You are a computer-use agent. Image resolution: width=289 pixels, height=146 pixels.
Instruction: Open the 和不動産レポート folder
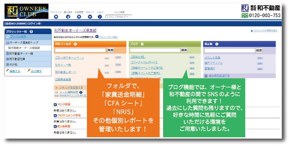point(66,72)
